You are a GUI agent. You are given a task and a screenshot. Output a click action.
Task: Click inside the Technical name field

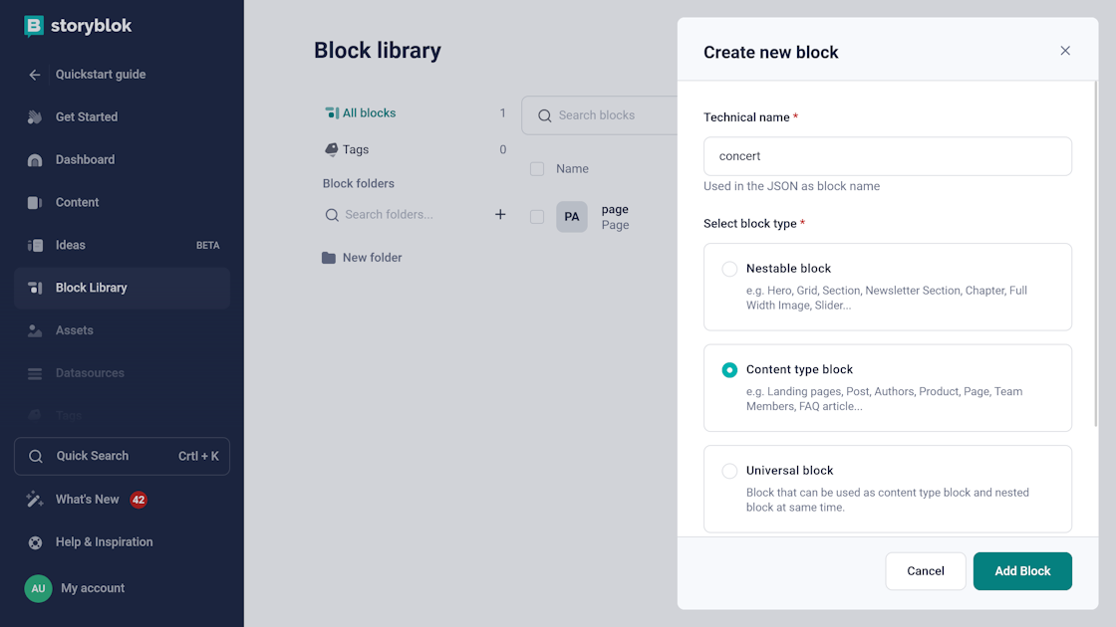[887, 156]
